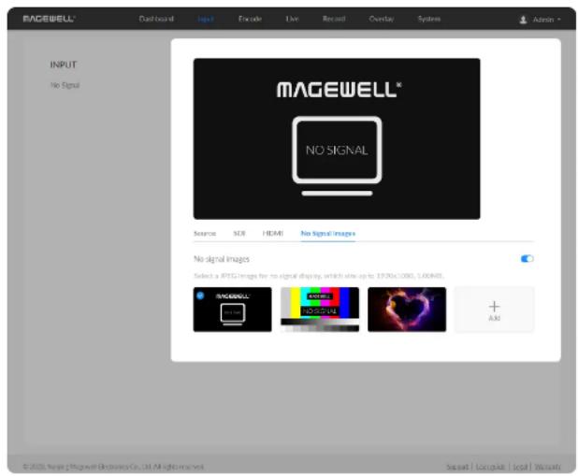Select the flaming heart thumbnail
Screen dimensions: 578x476
pos(407,310)
